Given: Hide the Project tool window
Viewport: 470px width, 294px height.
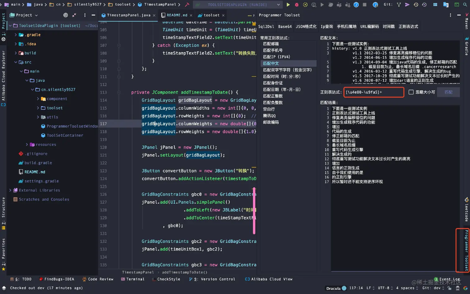Looking at the screenshot, I should coord(93,15).
